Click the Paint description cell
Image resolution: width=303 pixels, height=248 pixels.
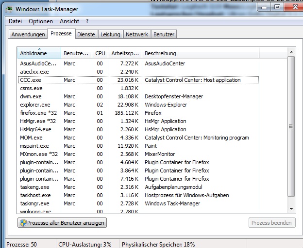pos(151,146)
